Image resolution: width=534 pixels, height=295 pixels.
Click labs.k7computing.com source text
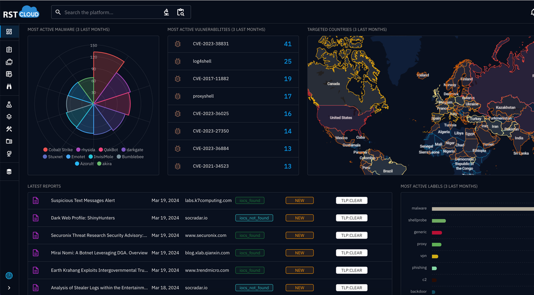(x=208, y=201)
